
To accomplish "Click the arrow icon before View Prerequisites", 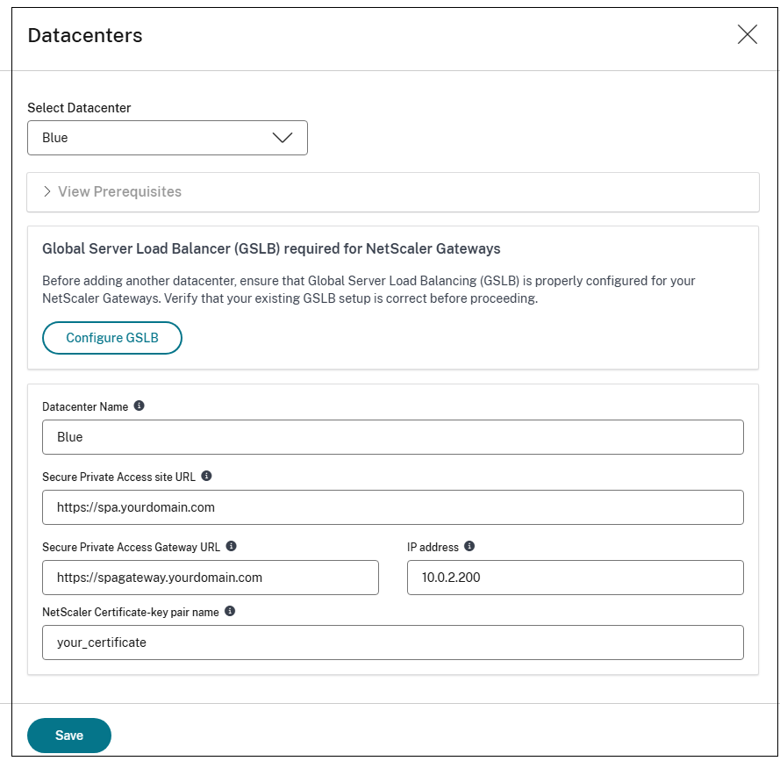I will point(47,191).
